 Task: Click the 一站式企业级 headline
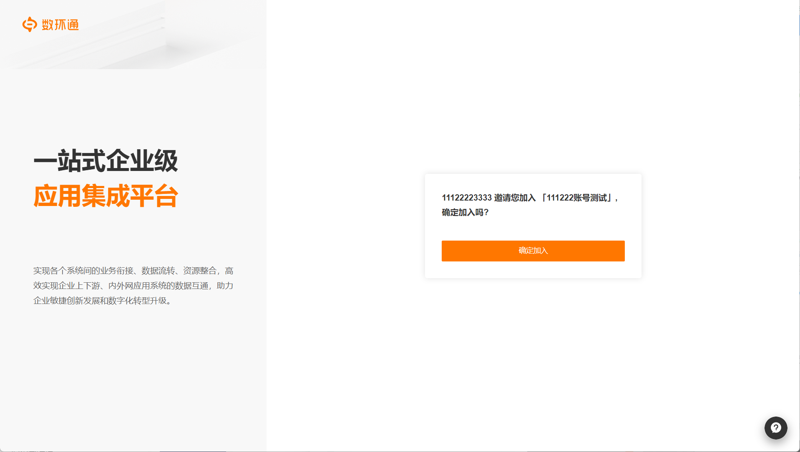click(106, 161)
